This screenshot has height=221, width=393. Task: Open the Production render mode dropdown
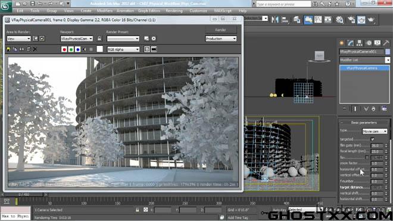221,39
